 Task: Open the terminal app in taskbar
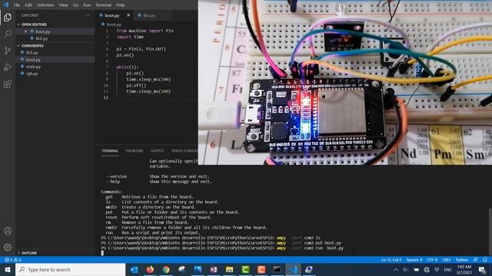[x=277, y=269]
